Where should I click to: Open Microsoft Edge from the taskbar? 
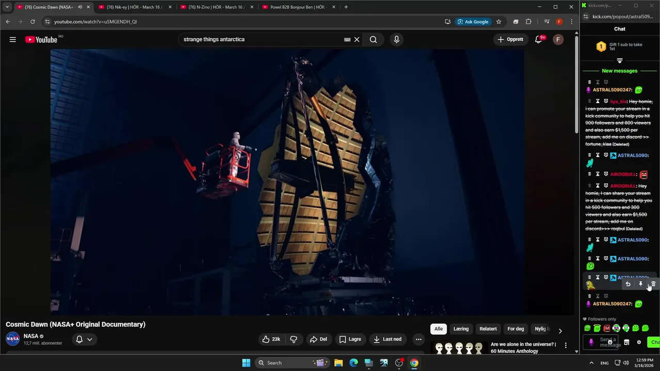(x=354, y=363)
